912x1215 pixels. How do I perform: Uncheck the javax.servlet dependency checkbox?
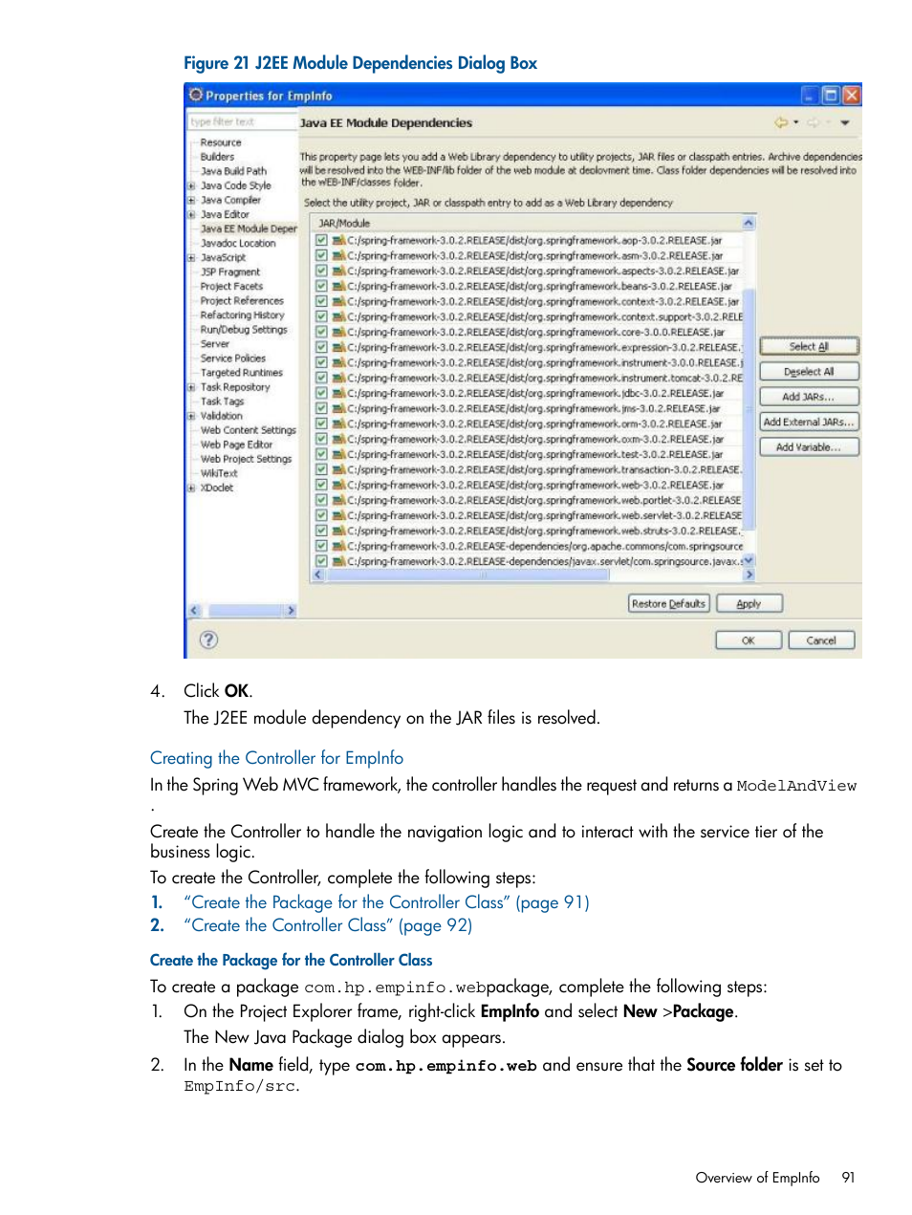coord(321,562)
